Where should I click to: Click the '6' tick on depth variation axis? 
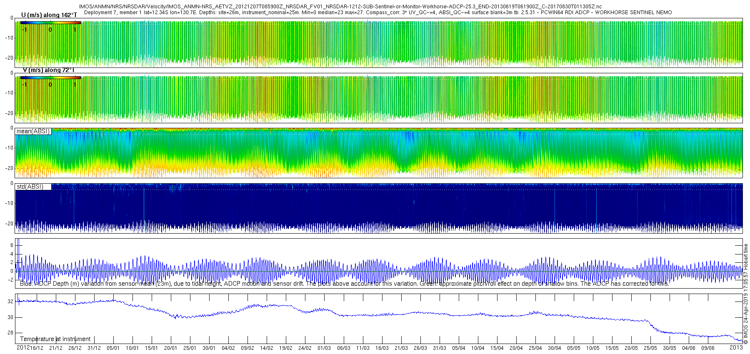pos(12,245)
